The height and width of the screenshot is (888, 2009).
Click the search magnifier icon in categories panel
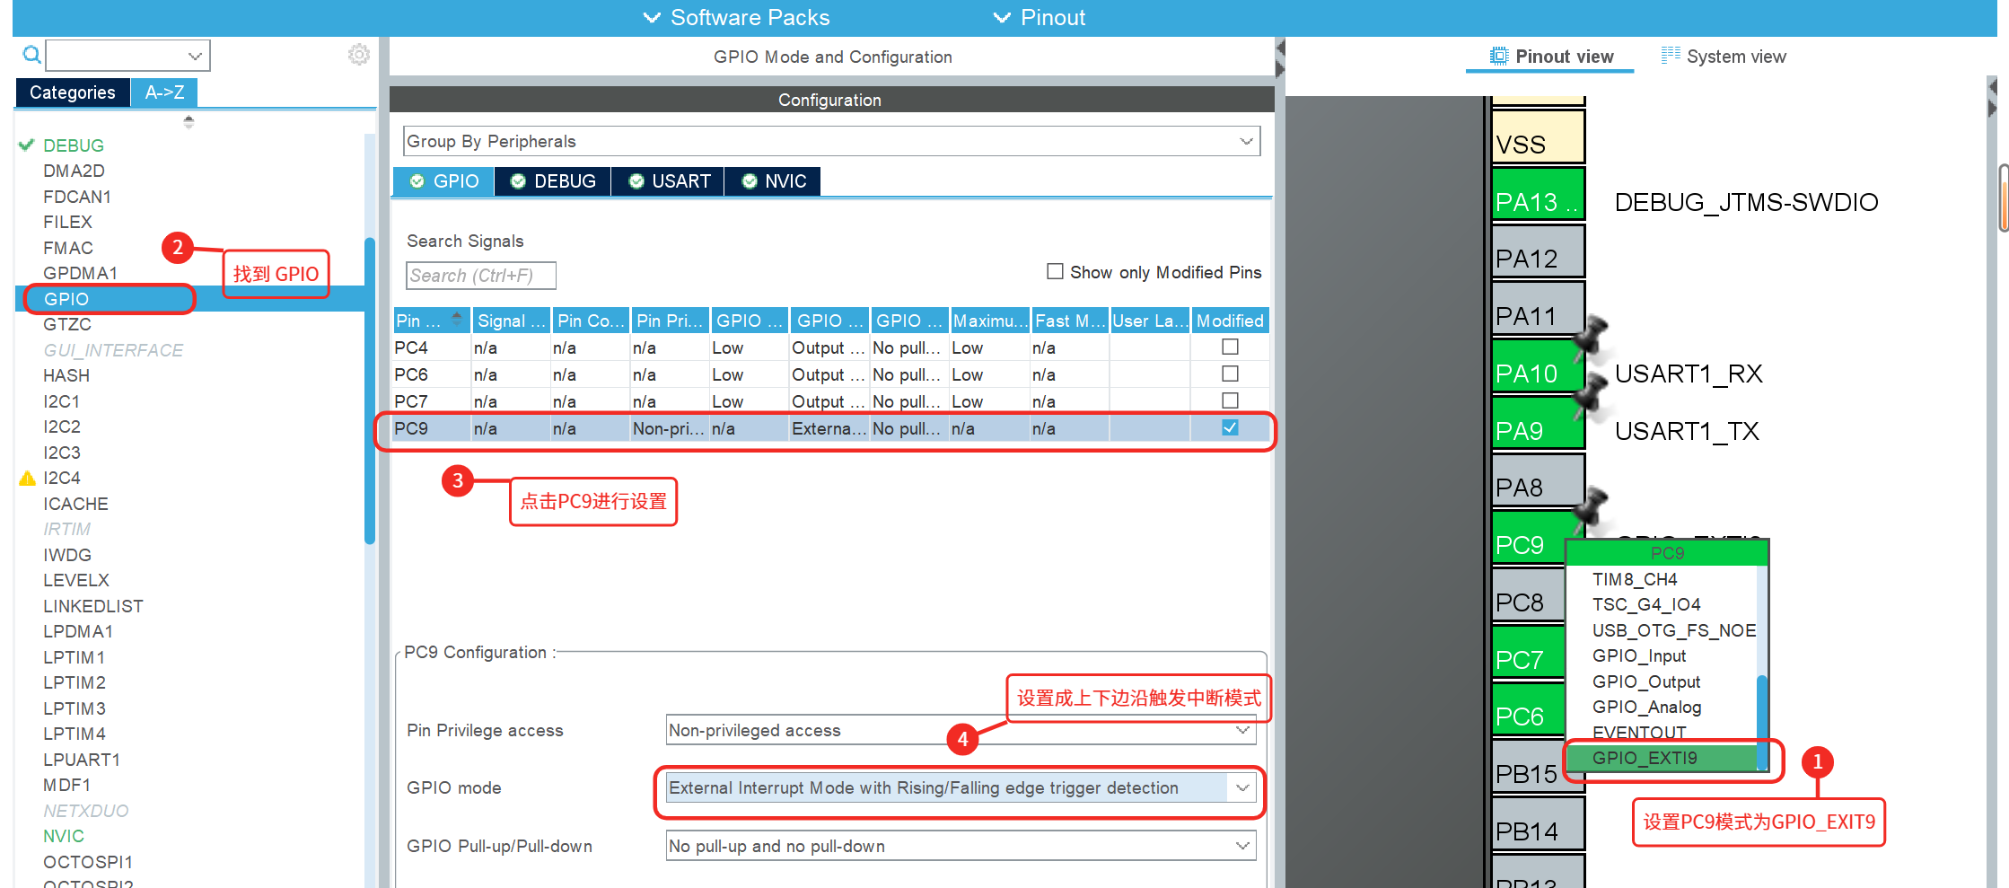tap(31, 56)
